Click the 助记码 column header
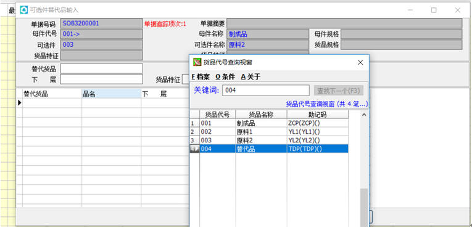Screen dimensions: 472x228 pos(318,114)
